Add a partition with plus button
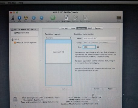Screen dimensions: 138x108 click(x=47, y=89)
